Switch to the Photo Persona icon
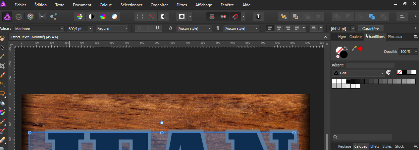This screenshot has height=150, width=419. 8,16
